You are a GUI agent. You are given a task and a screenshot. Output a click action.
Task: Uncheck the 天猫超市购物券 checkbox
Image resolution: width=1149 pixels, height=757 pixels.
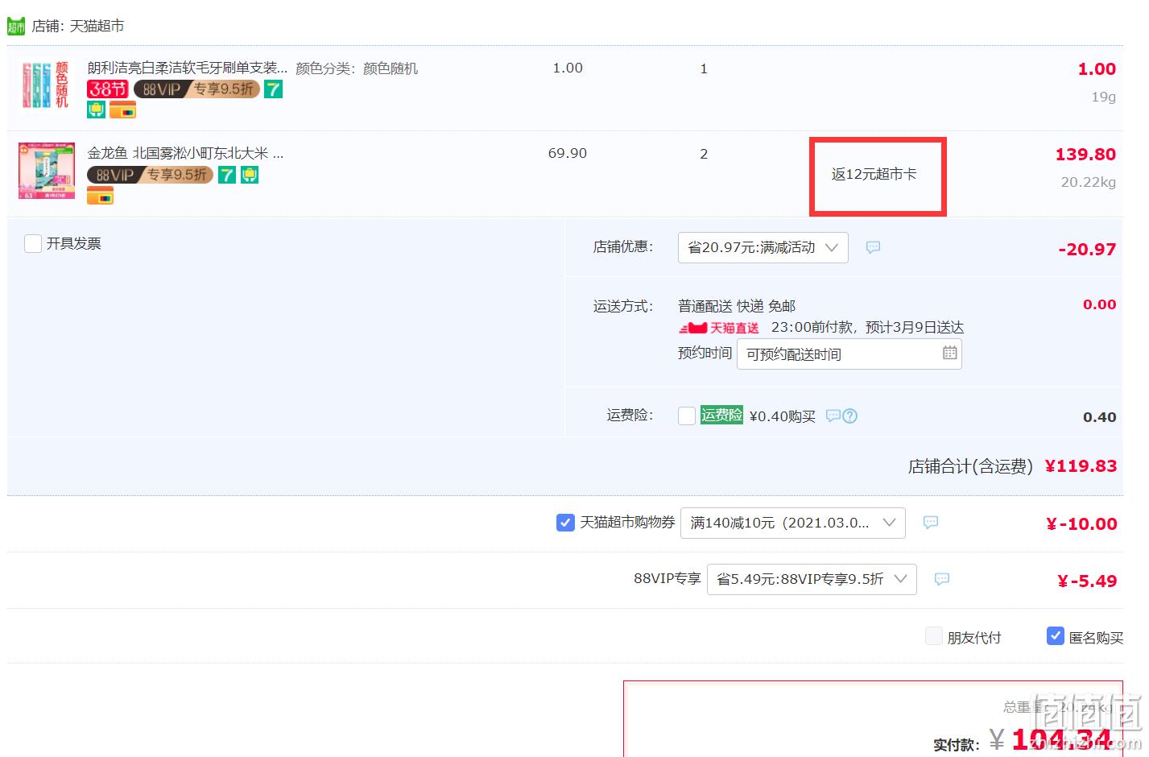click(x=565, y=523)
